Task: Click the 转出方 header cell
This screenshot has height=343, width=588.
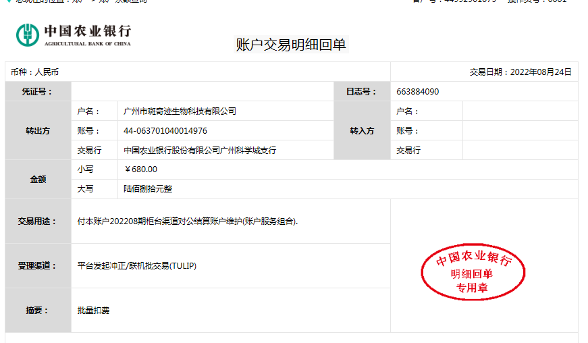Action: [38, 130]
